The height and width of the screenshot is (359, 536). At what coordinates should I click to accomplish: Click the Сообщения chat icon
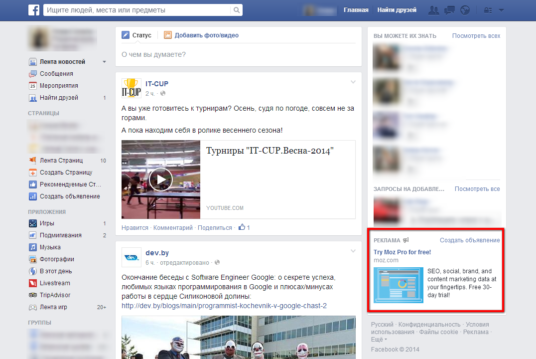pyautogui.click(x=33, y=74)
